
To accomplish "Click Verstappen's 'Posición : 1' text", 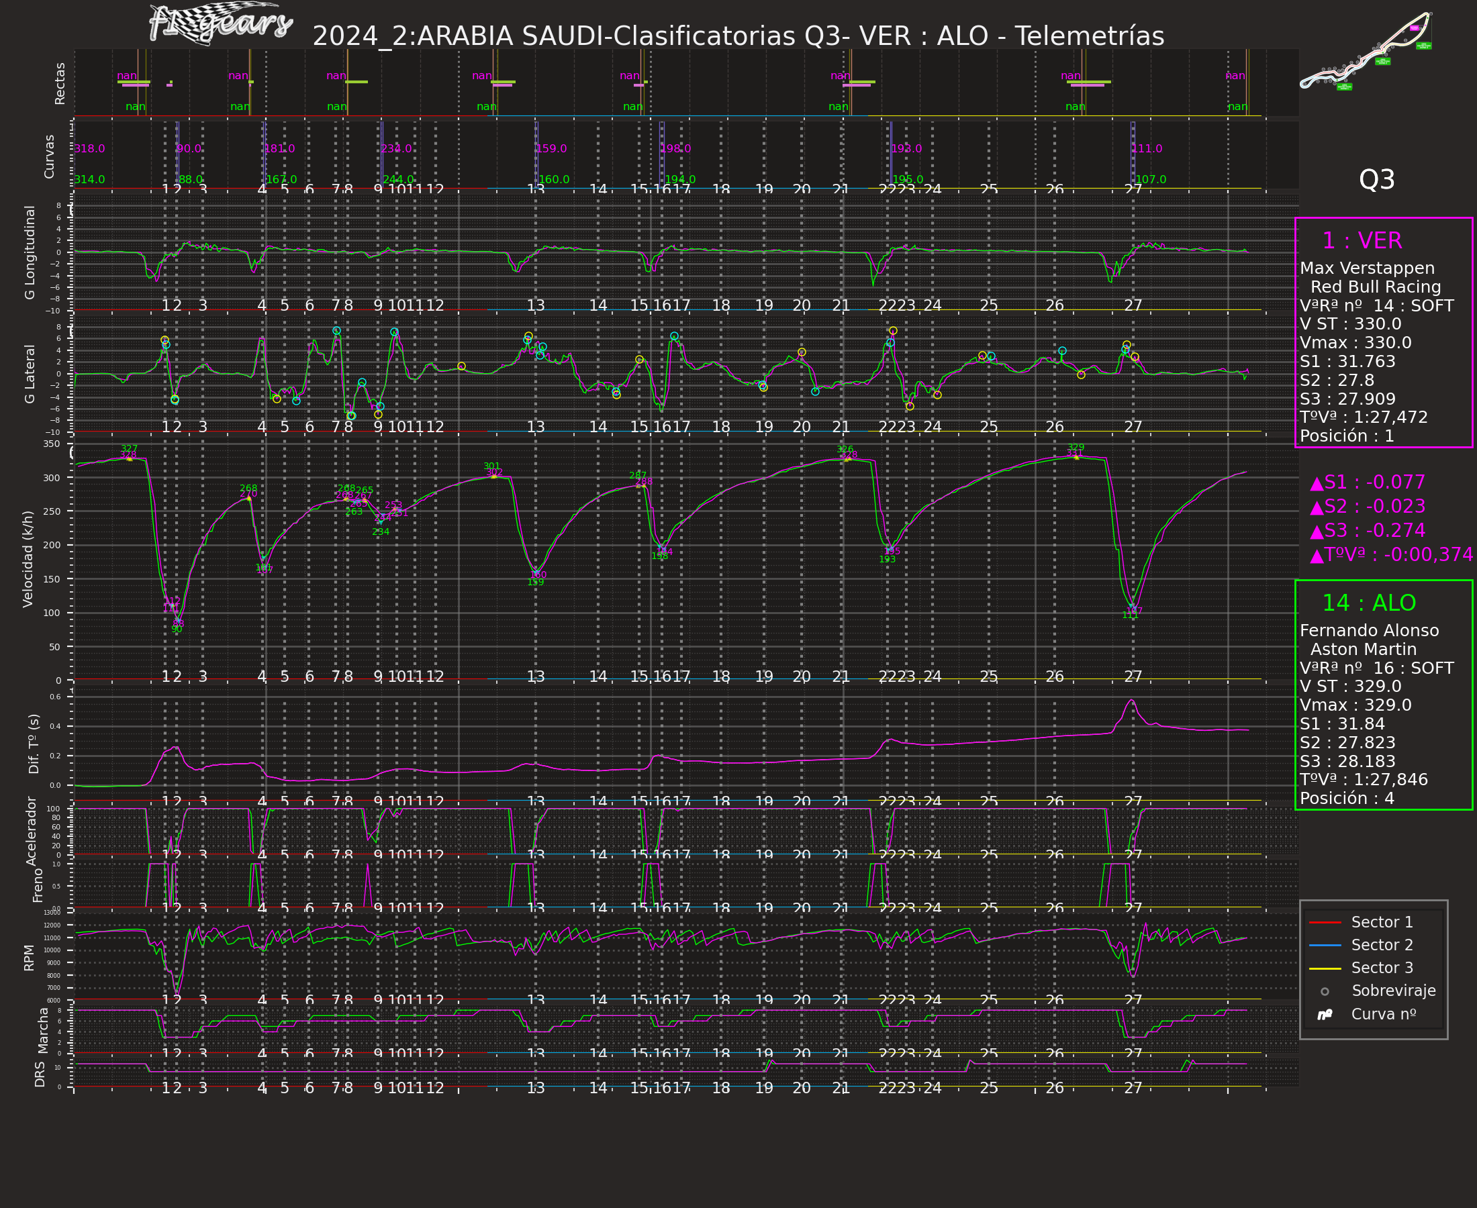I will [1347, 436].
